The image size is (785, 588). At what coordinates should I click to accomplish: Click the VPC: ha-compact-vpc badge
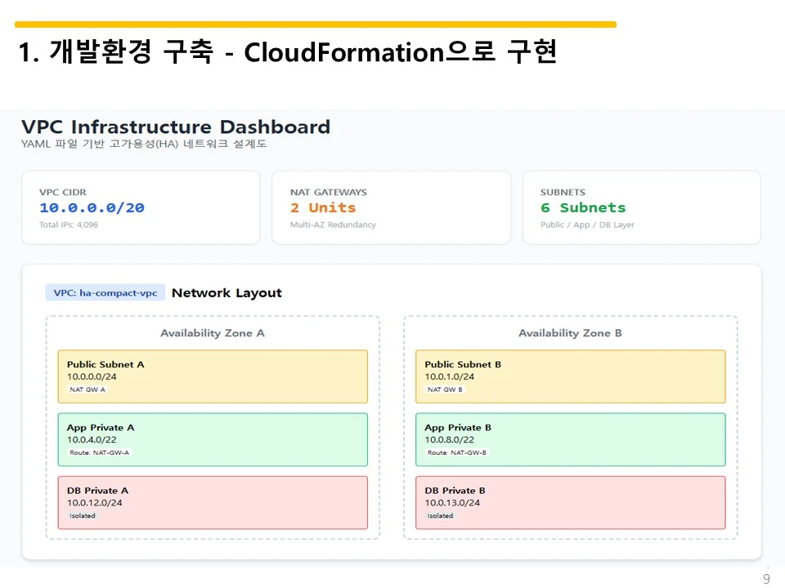click(x=105, y=292)
